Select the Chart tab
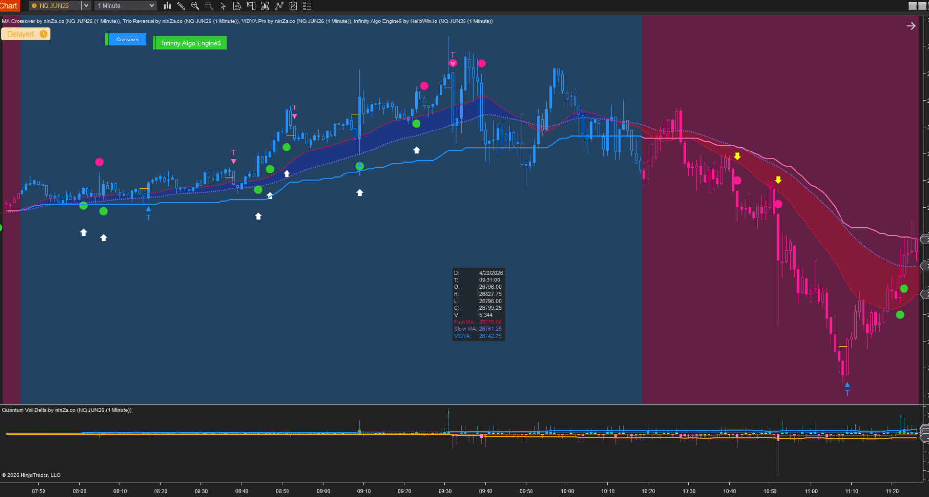 [9, 6]
